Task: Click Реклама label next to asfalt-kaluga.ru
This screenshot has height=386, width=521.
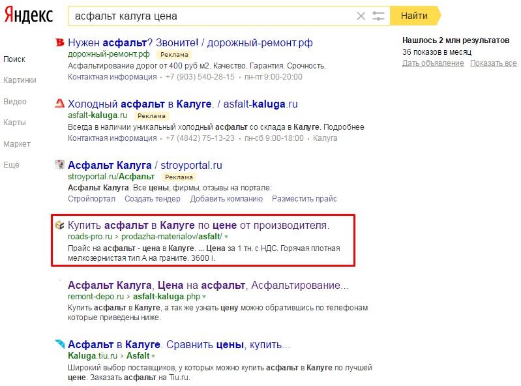Action: (x=151, y=116)
